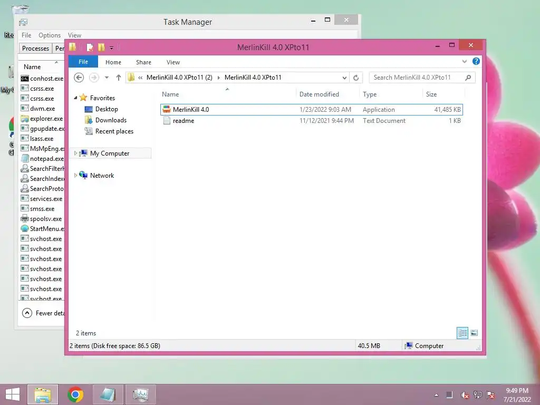Expand My Computer tree node
540x405 pixels.
click(75, 153)
